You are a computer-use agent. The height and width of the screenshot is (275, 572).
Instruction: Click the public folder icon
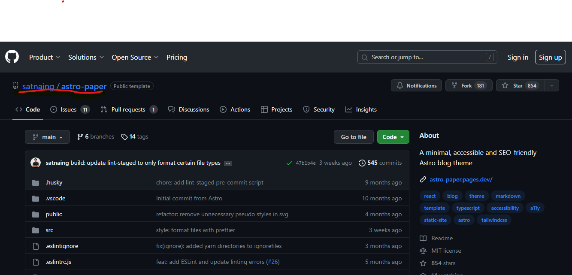tap(36, 214)
